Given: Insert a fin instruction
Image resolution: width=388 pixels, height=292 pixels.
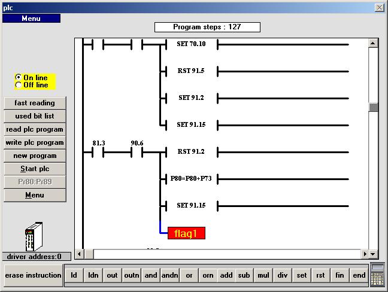Looking at the screenshot, I should tap(339, 275).
